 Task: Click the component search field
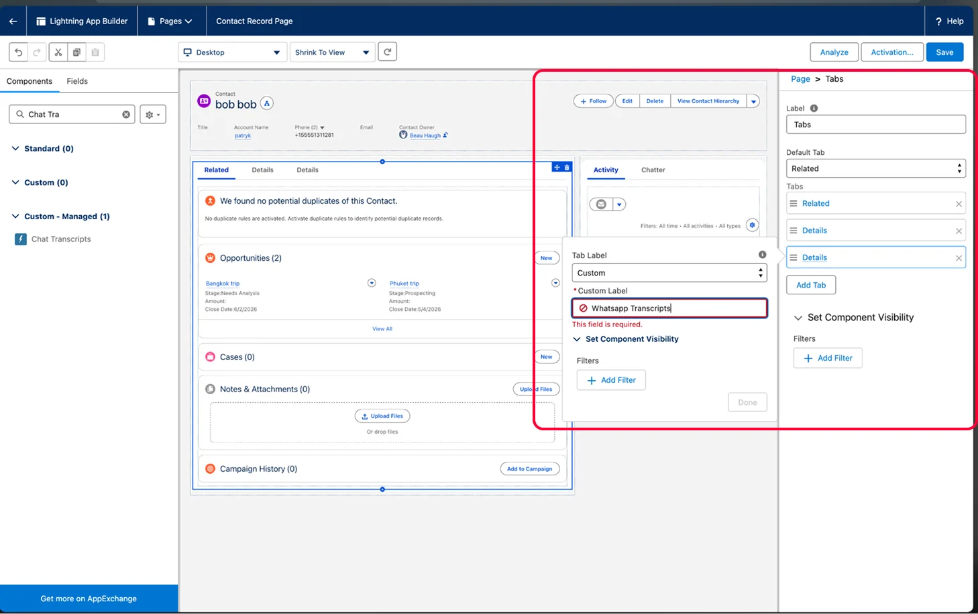72,115
